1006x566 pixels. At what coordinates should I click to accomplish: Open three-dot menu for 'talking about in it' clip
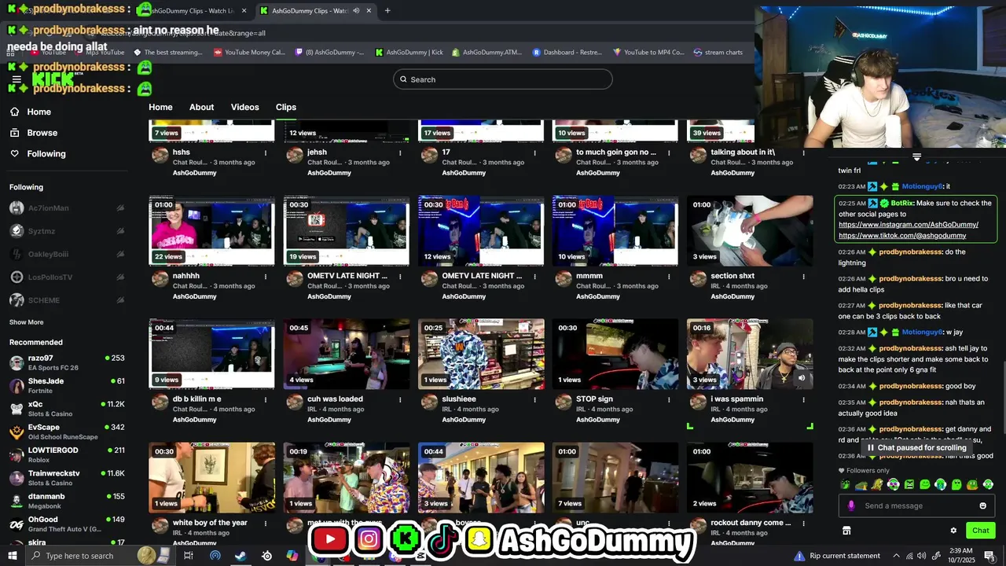(x=803, y=153)
